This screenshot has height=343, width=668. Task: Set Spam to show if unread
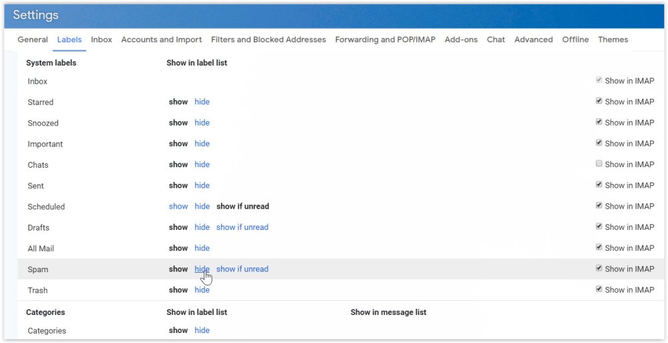tap(242, 269)
